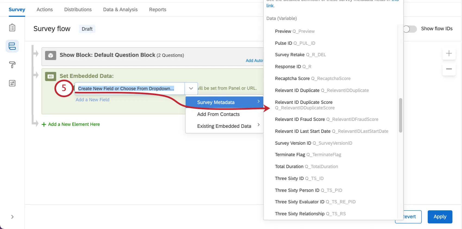This screenshot has width=462, height=229.
Task: Click the Default Question Block cube icon
Action: 51,55
